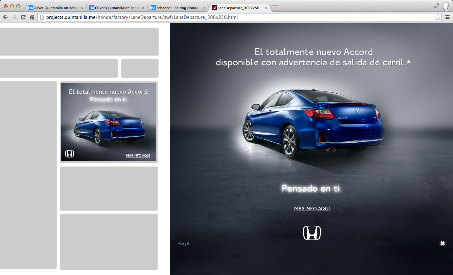Click the *Legal link in the expanded ad
The image size is (453, 275).
point(184,243)
